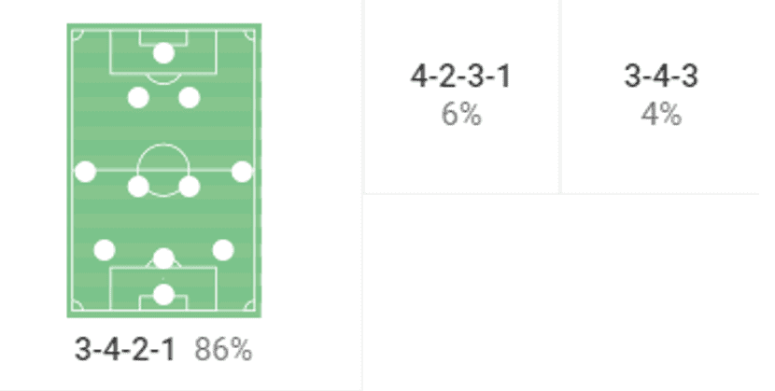Select the right attacking midfielder dot
775x391 pixels.
[190, 97]
